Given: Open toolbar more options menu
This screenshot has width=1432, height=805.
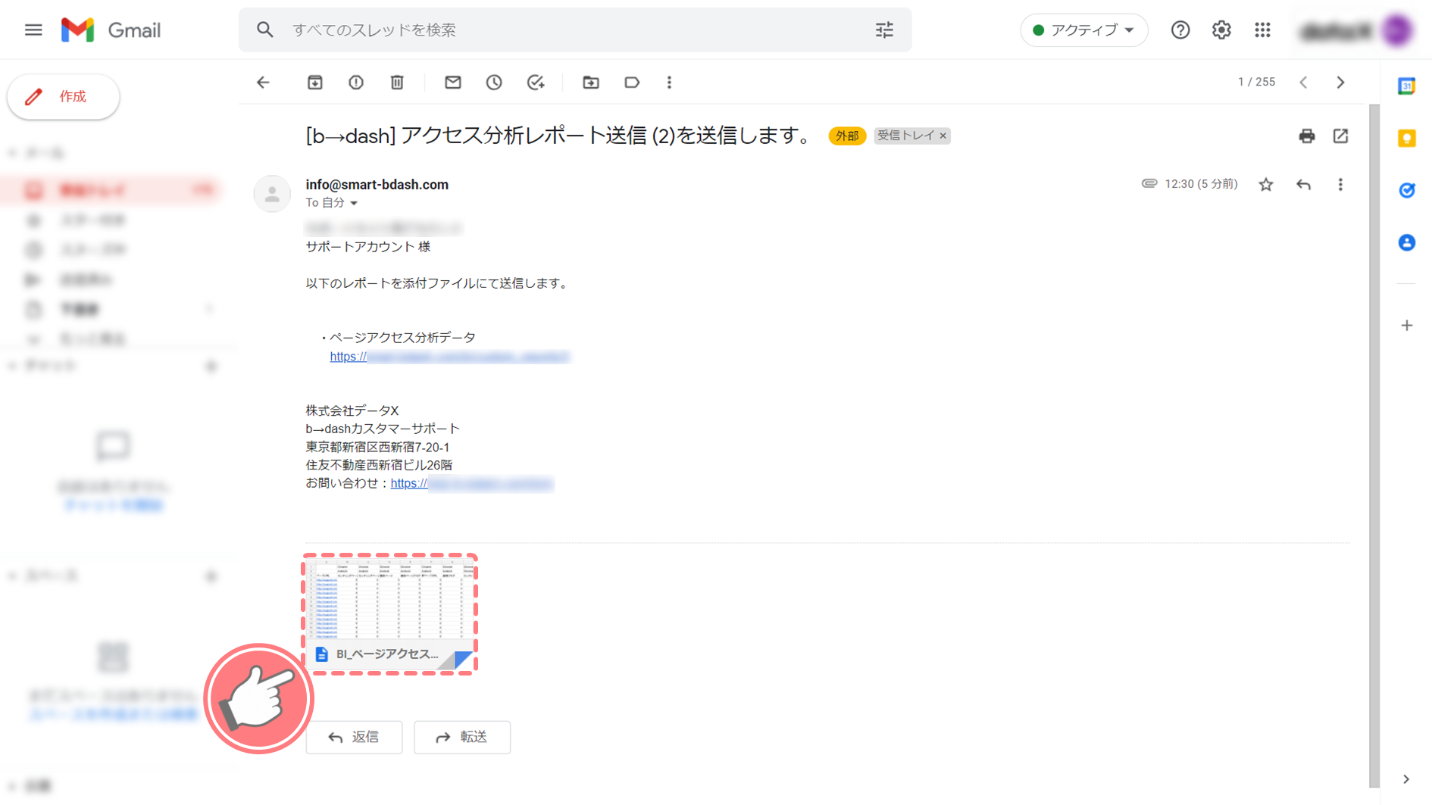Looking at the screenshot, I should (669, 82).
